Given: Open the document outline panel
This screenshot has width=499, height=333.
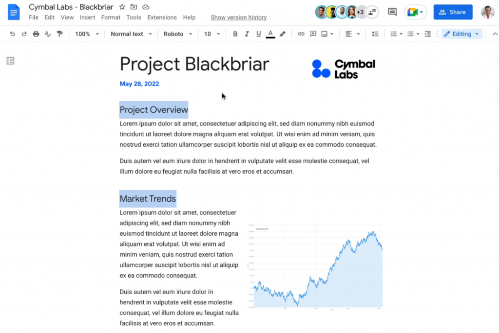Looking at the screenshot, I should click(x=10, y=60).
